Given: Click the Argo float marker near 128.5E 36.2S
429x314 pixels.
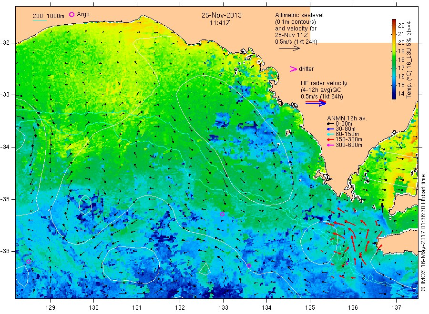Looking at the screenshot, I should point(28,261).
